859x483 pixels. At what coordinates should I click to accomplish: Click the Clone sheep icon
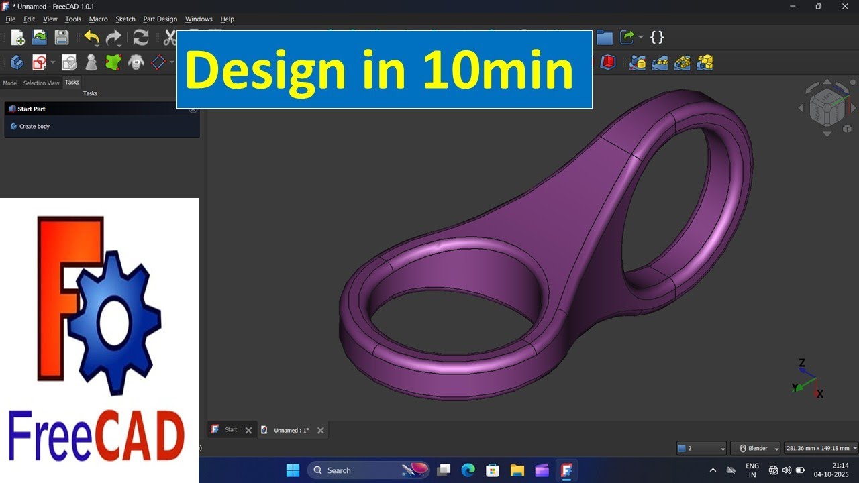[136, 62]
